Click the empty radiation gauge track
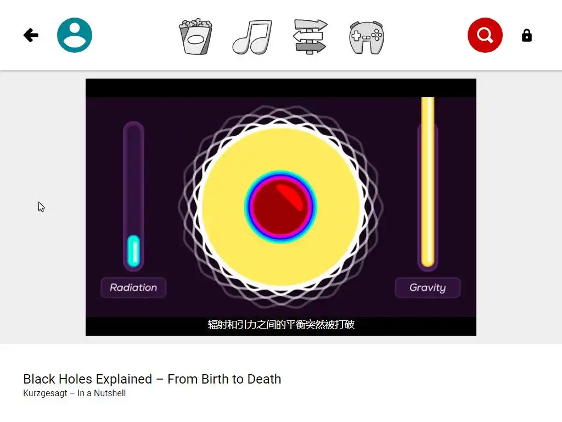 pyautogui.click(x=134, y=177)
